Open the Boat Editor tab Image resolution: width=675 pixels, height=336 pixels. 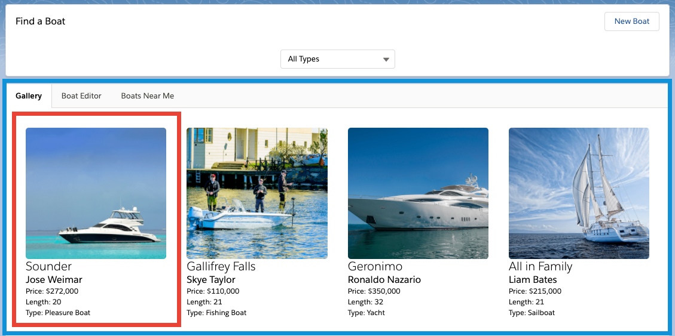[81, 96]
